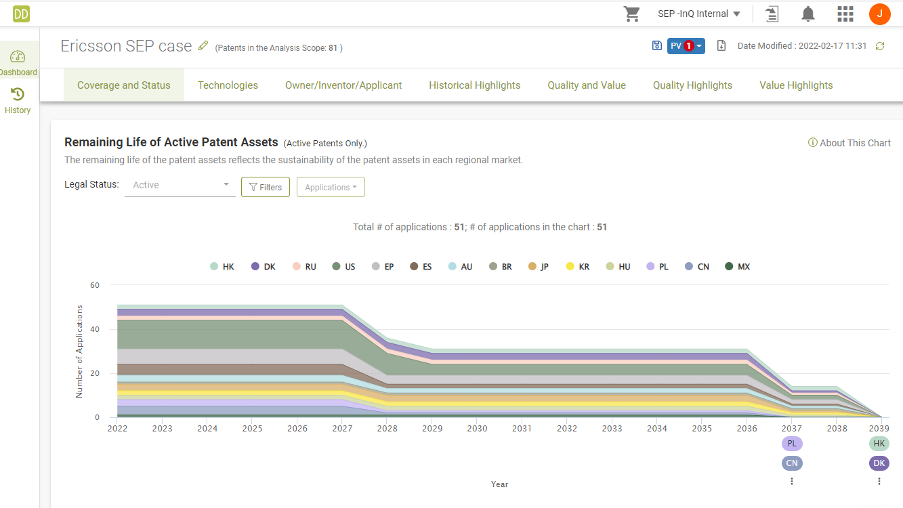Screen dimensions: 903x508
Task: Click the Filters button
Action: pos(266,188)
